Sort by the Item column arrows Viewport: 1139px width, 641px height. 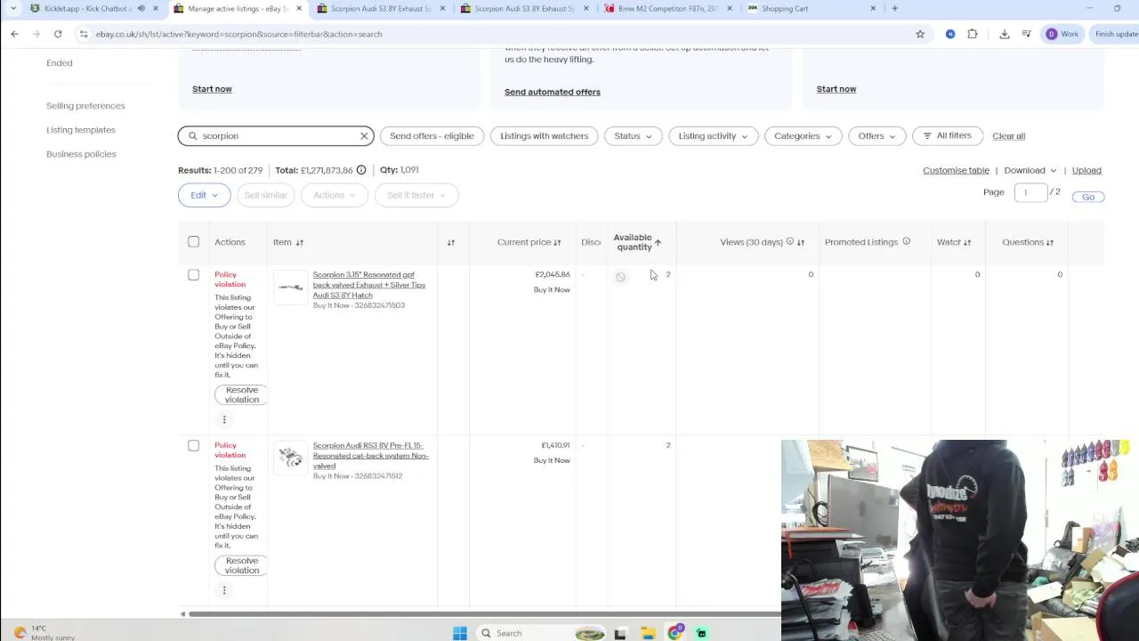tap(300, 242)
